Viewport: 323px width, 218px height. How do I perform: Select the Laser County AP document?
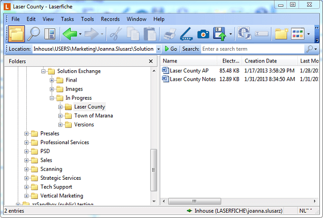coord(189,71)
